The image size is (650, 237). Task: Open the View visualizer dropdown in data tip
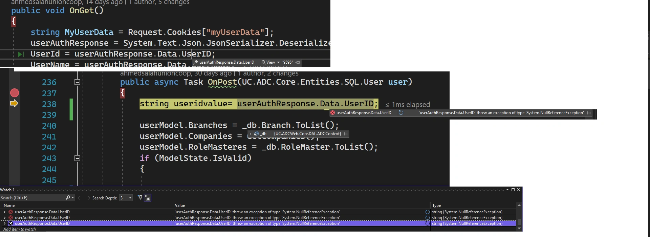(278, 62)
